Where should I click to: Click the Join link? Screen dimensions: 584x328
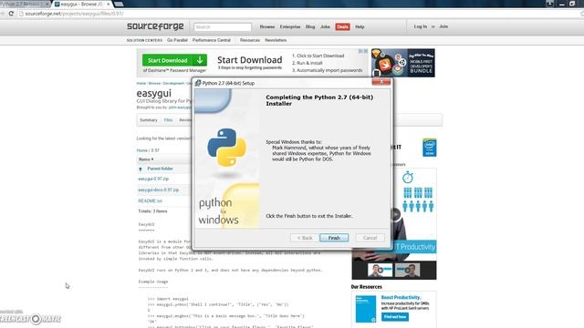point(443,26)
